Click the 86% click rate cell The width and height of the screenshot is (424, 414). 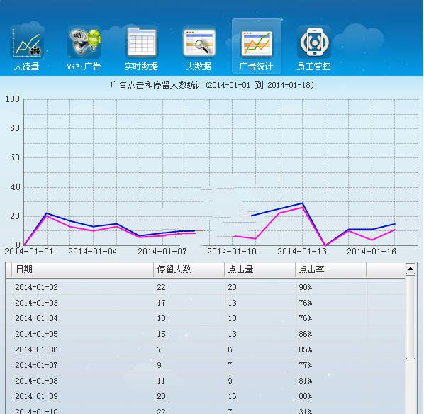click(306, 334)
